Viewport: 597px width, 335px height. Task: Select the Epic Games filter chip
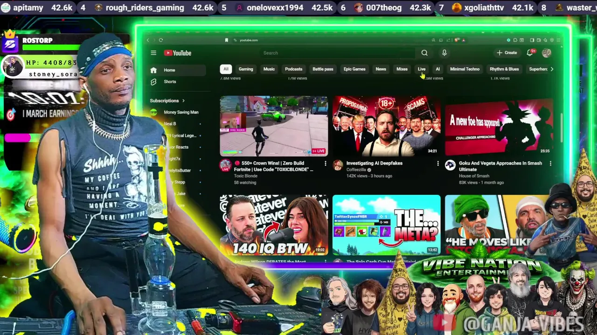click(x=354, y=69)
